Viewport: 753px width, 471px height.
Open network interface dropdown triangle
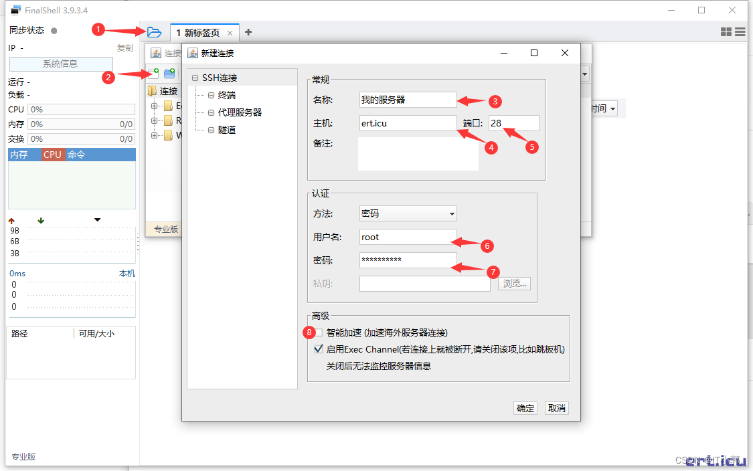[98, 220]
